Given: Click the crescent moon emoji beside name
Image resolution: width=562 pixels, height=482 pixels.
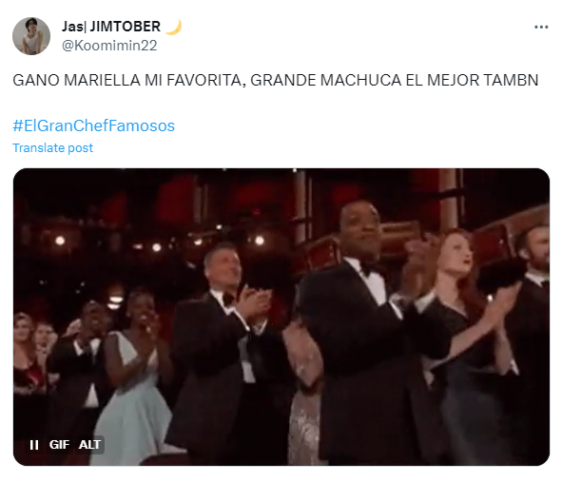Looking at the screenshot, I should tap(173, 27).
